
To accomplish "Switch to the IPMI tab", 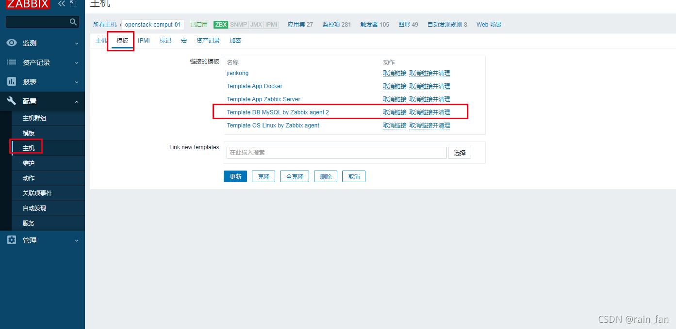I will [144, 41].
